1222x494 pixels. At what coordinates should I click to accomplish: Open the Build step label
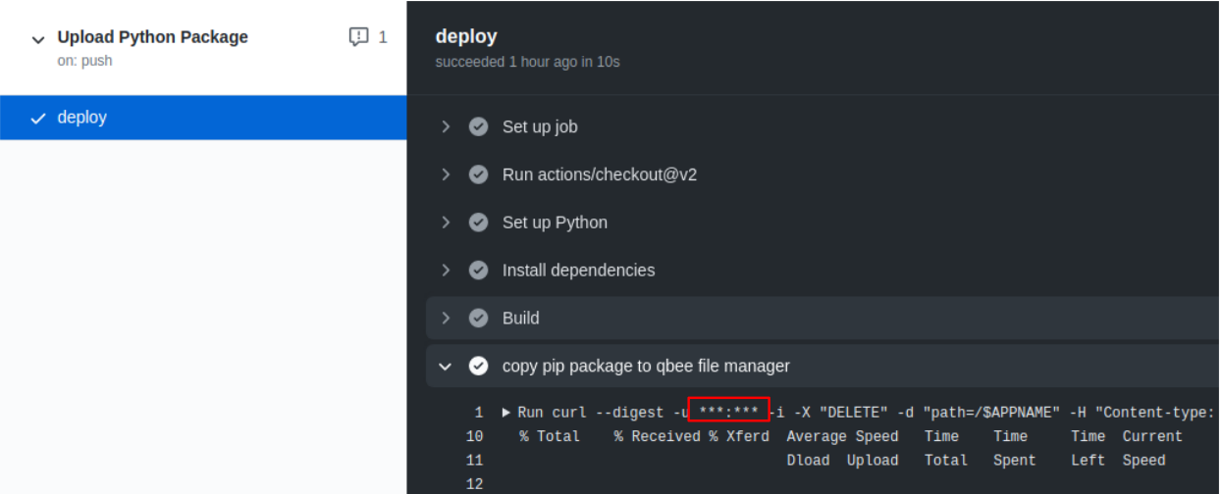(520, 318)
